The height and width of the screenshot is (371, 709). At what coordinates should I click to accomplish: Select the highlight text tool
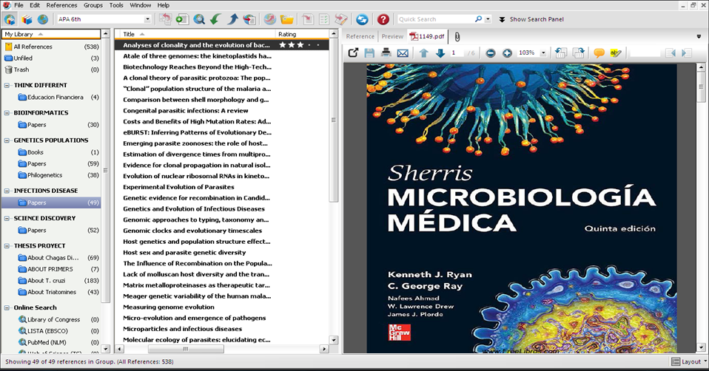[x=616, y=52]
